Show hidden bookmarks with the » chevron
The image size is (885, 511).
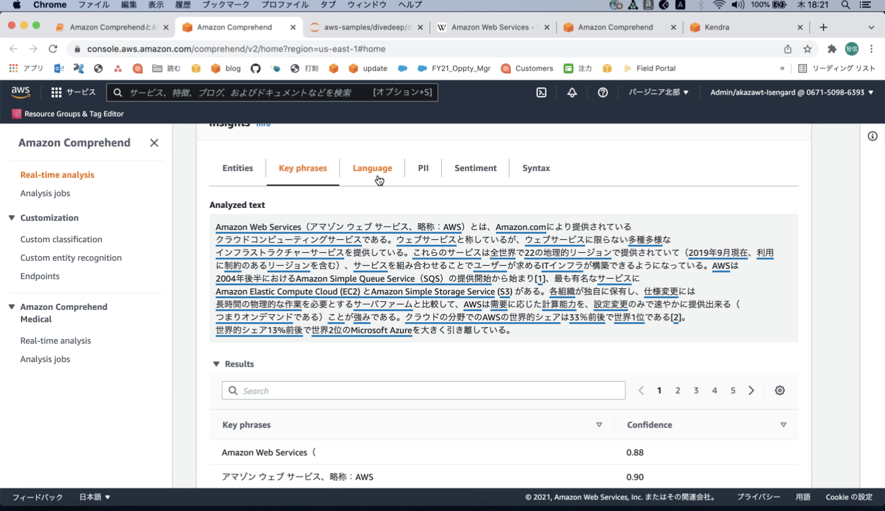782,68
